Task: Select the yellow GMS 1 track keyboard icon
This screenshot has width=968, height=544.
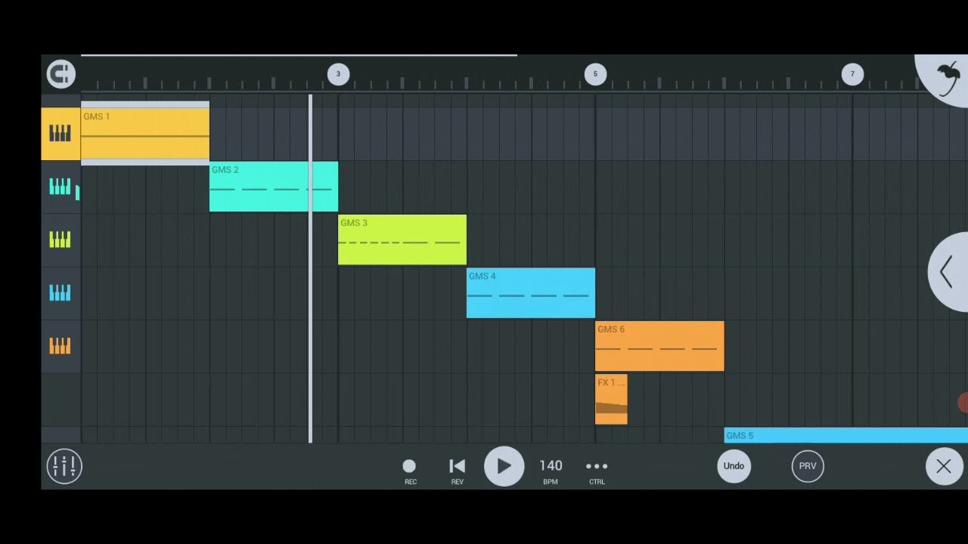Action: (60, 134)
